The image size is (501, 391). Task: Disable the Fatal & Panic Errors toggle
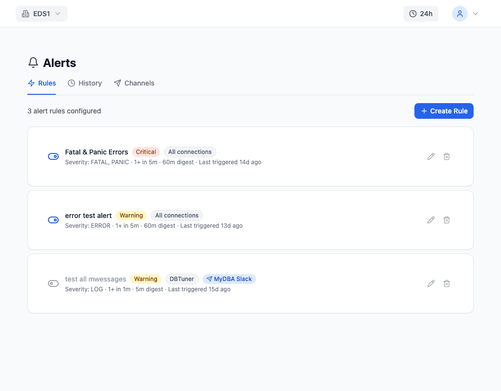coord(53,156)
